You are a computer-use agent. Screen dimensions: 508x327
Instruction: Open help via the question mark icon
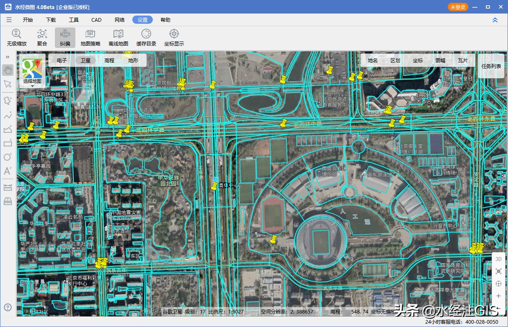click(x=8, y=307)
